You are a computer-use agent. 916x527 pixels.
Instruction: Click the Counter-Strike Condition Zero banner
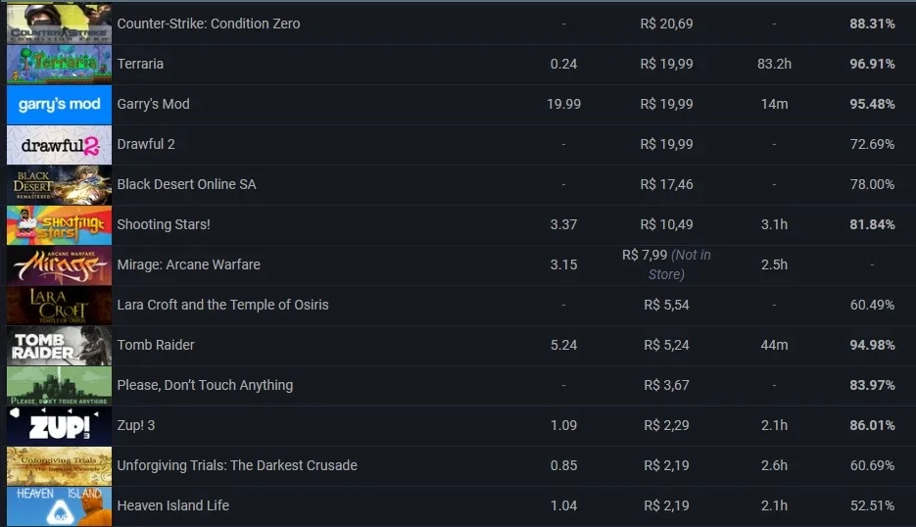[59, 24]
